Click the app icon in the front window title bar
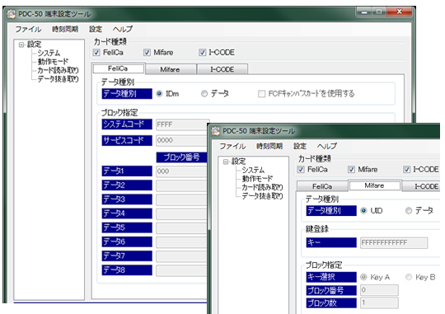445x314 pixels. pyautogui.click(x=216, y=131)
